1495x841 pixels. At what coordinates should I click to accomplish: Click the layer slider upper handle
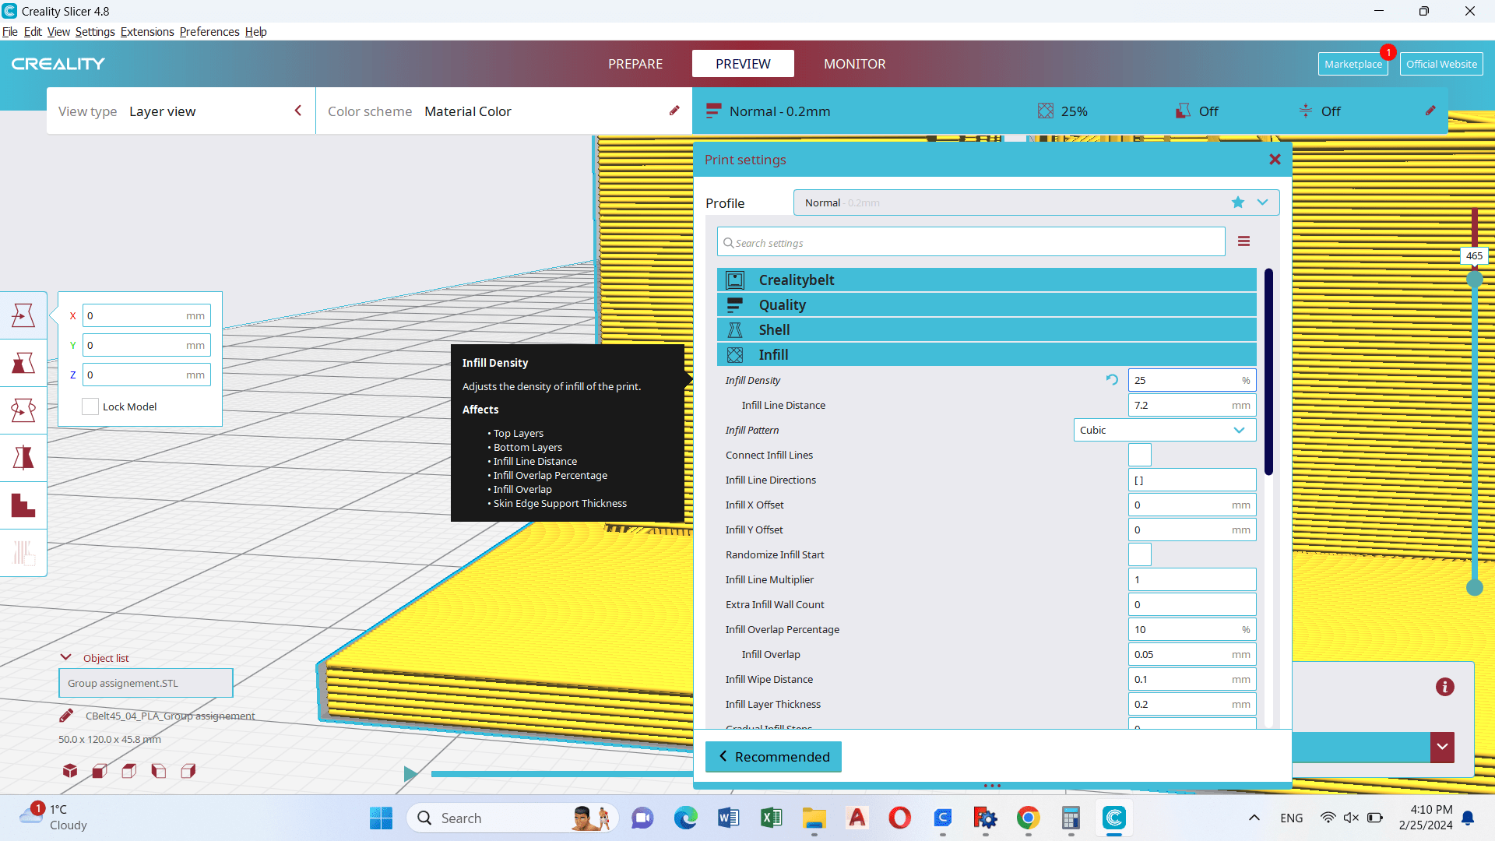(1475, 280)
